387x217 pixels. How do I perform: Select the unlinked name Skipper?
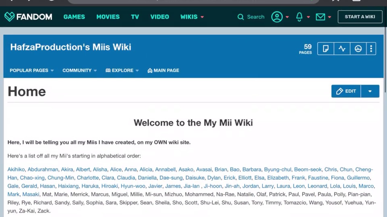[x=128, y=203]
